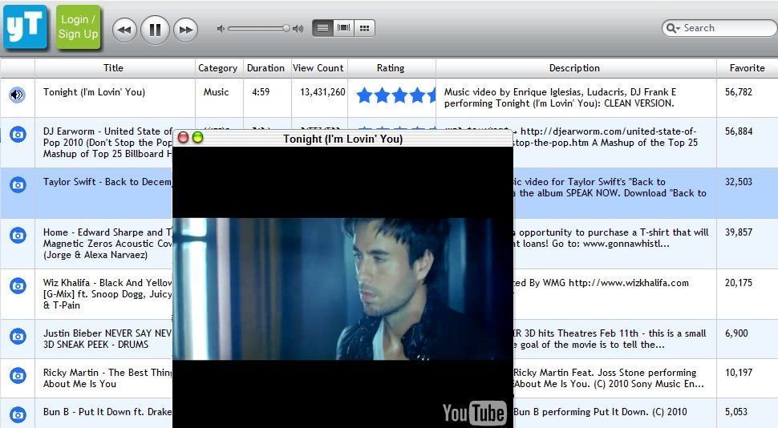Pause the current video
This screenshot has width=778, height=428.
click(156, 30)
